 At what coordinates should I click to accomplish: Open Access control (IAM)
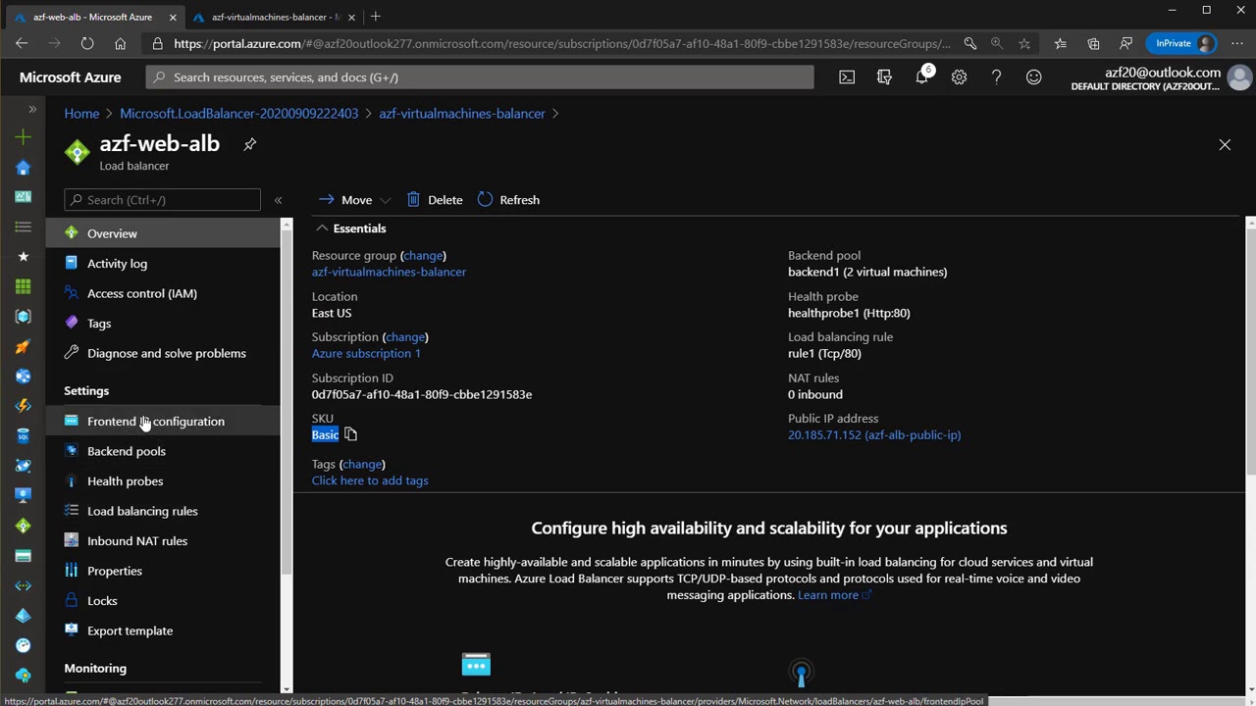(163, 293)
